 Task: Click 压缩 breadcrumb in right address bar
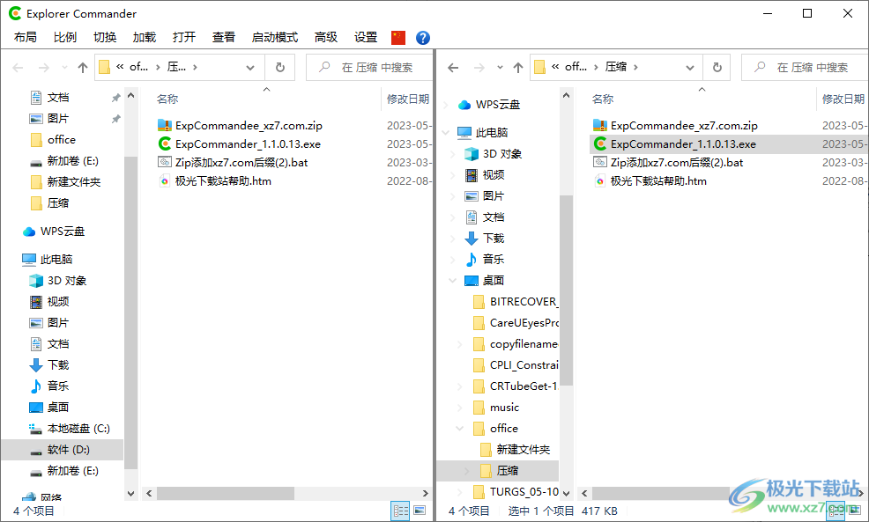click(x=616, y=67)
